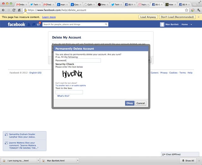Close the downloads bar
202x165 pixels.
199,161
